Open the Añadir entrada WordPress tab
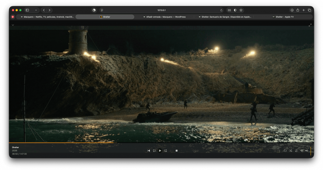 [x=164, y=17]
